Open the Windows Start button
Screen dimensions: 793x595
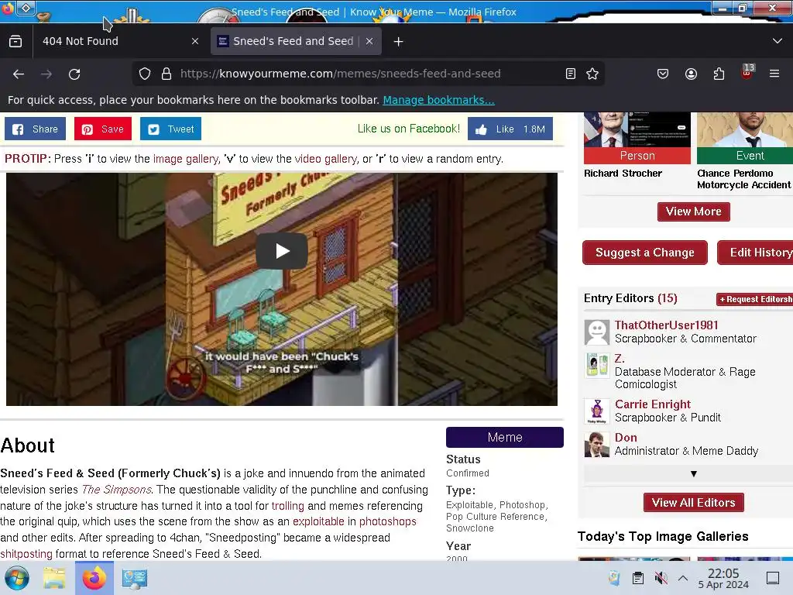(17, 578)
